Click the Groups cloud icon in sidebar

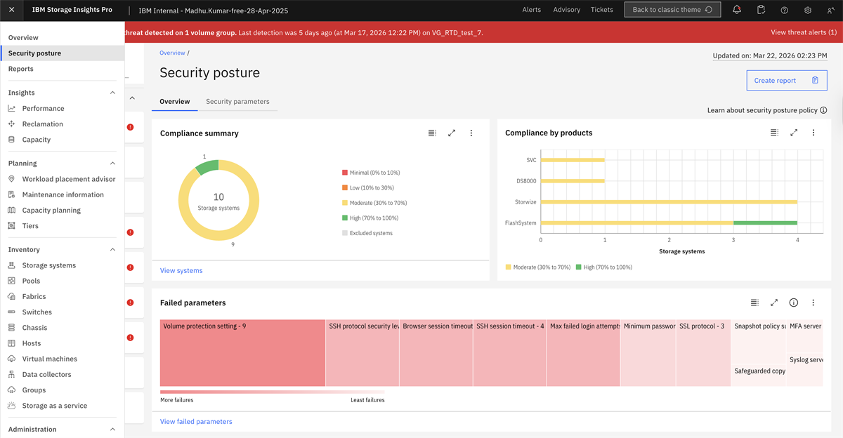(11, 390)
